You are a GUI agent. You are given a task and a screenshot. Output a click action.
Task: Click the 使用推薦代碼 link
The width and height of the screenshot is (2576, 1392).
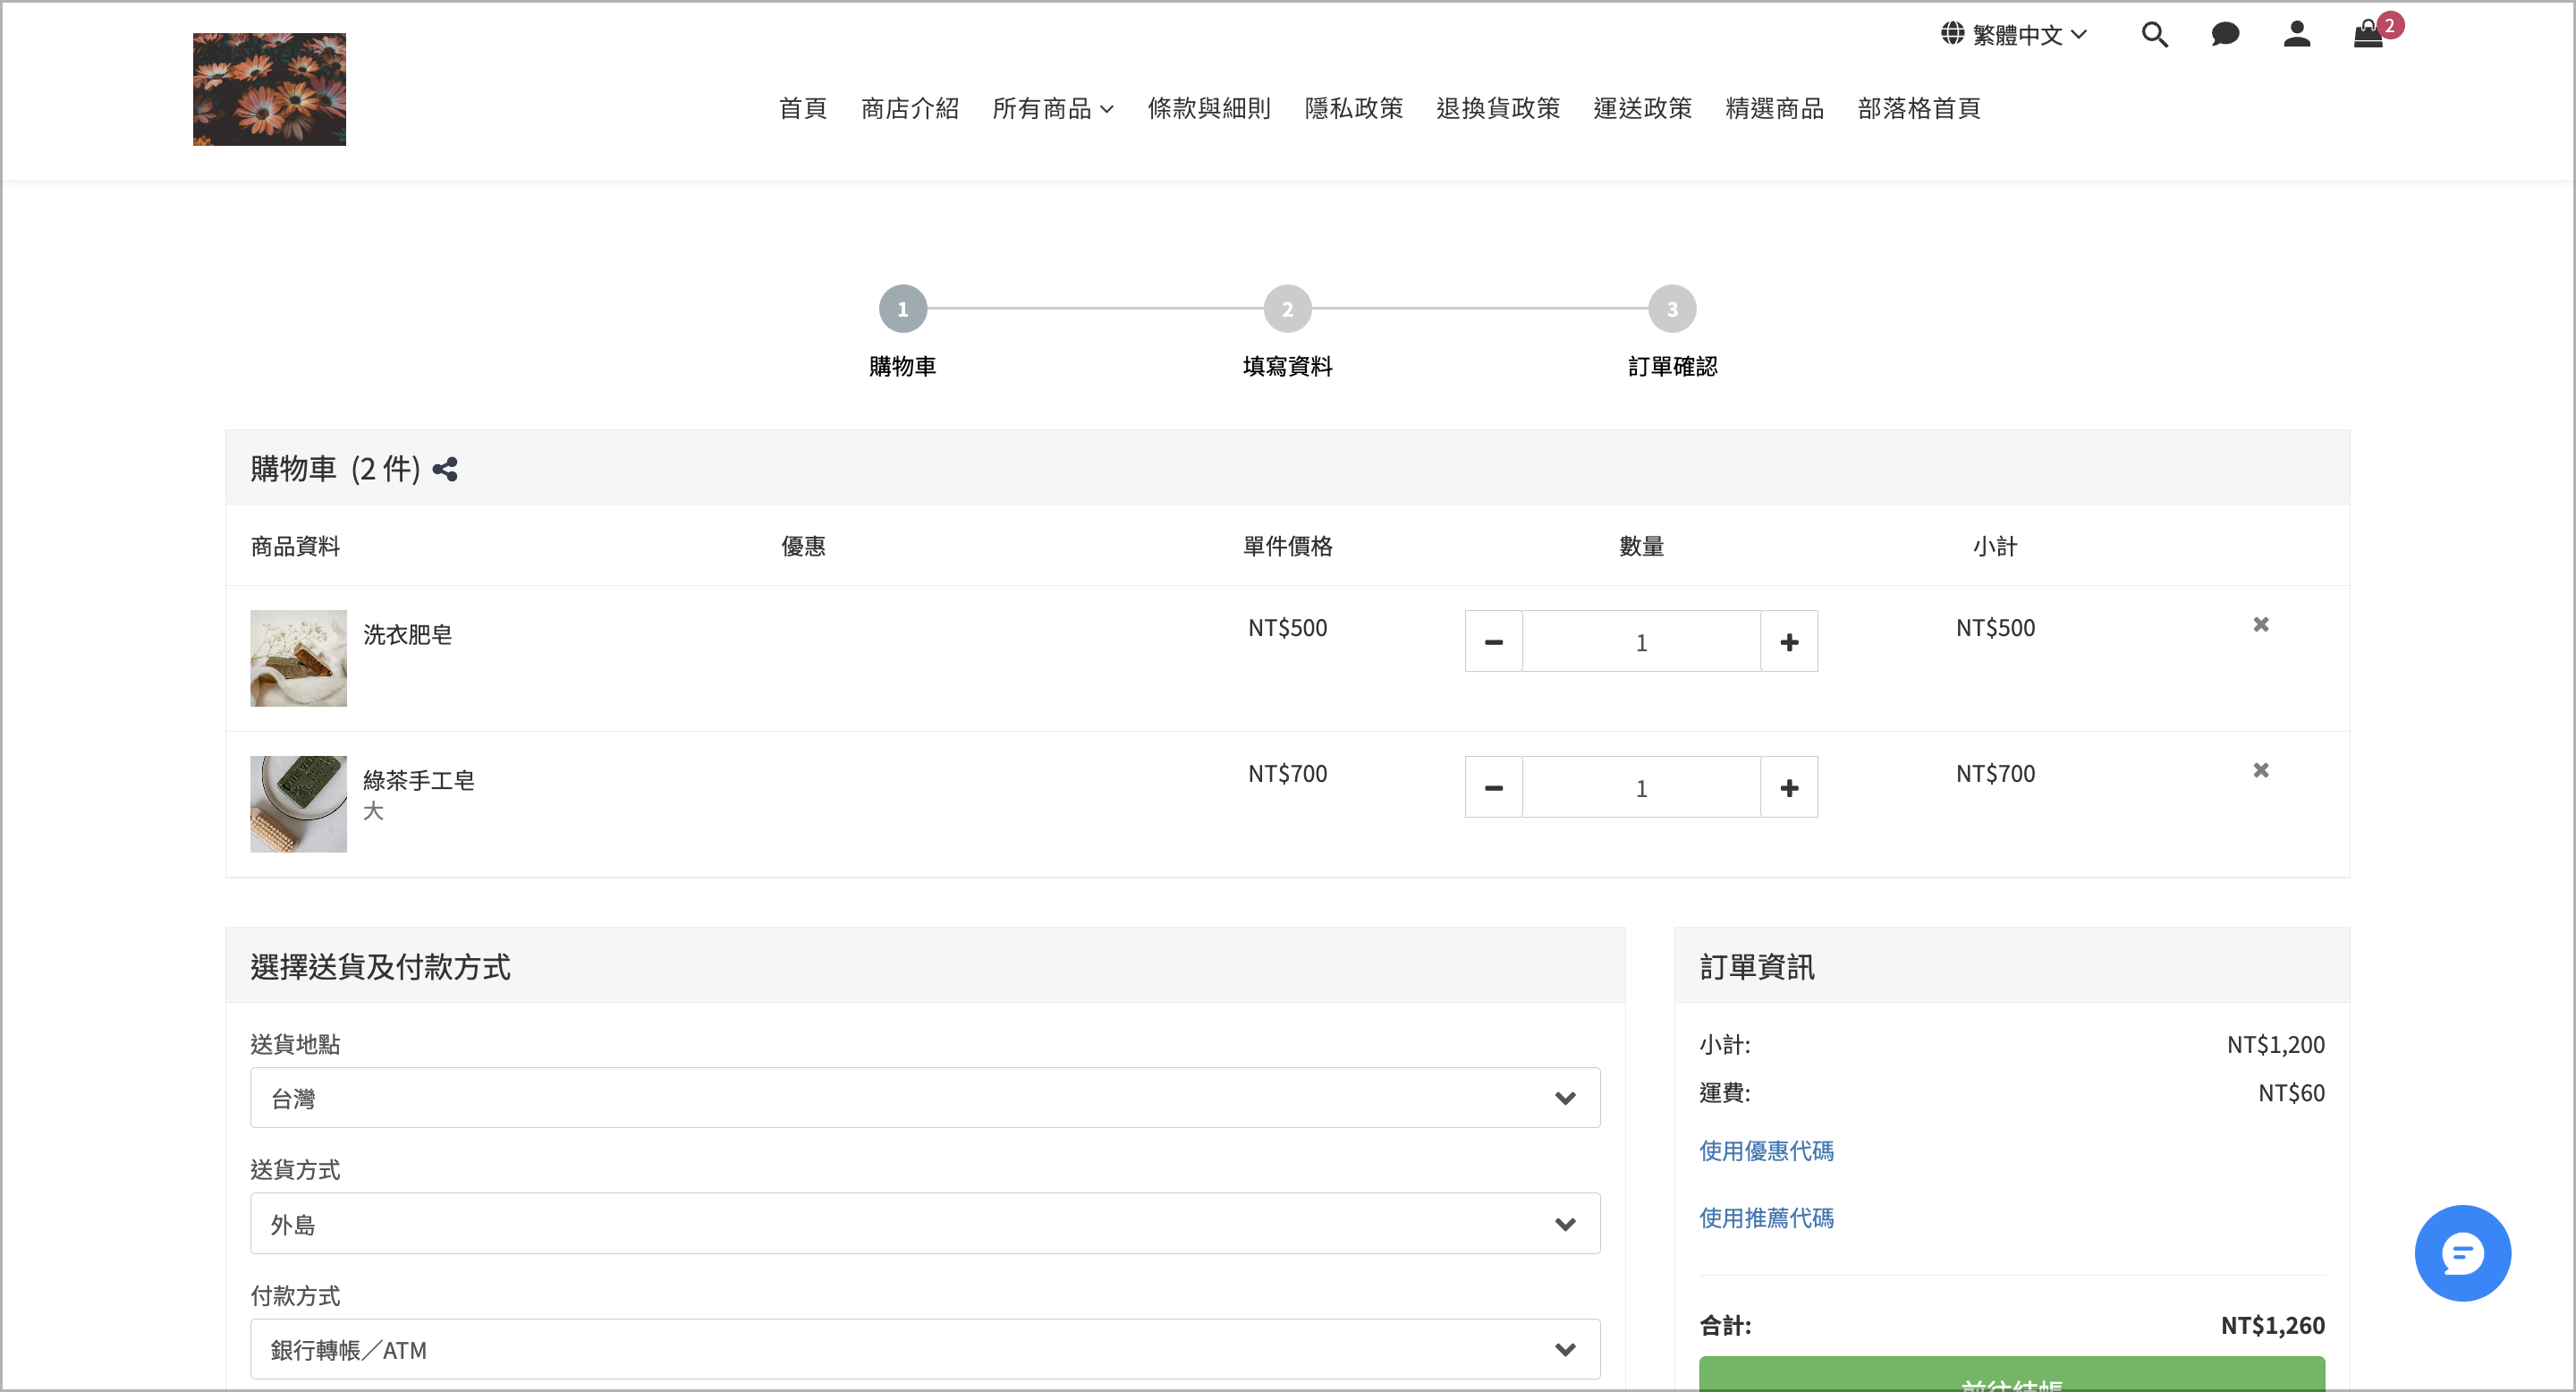(x=1766, y=1218)
